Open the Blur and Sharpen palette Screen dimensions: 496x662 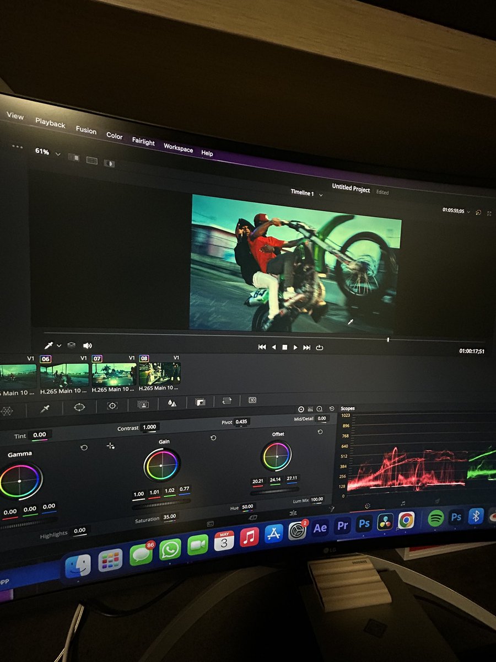(x=172, y=403)
